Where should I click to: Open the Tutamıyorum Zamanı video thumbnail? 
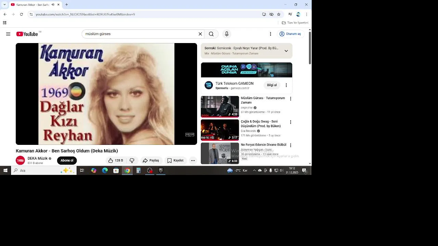(220, 107)
